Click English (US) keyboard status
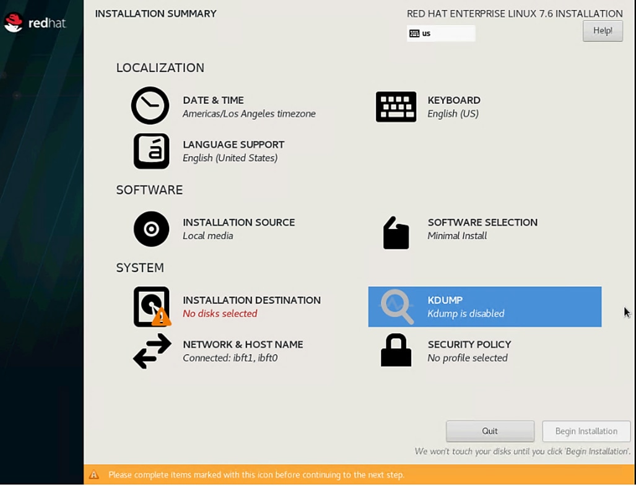The height and width of the screenshot is (486, 636). pos(453,114)
